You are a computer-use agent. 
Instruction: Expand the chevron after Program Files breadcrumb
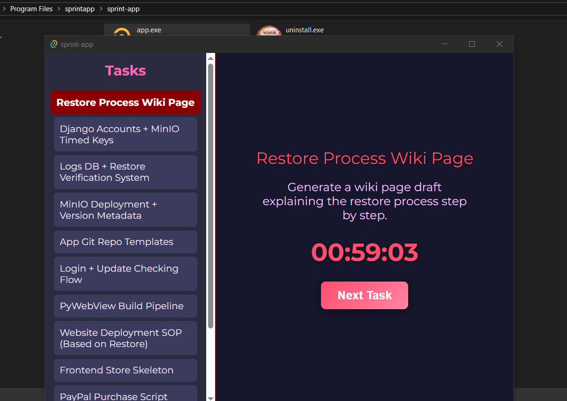click(x=59, y=9)
